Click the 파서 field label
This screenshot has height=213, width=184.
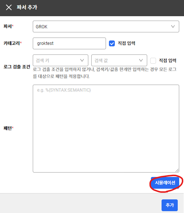8,26
